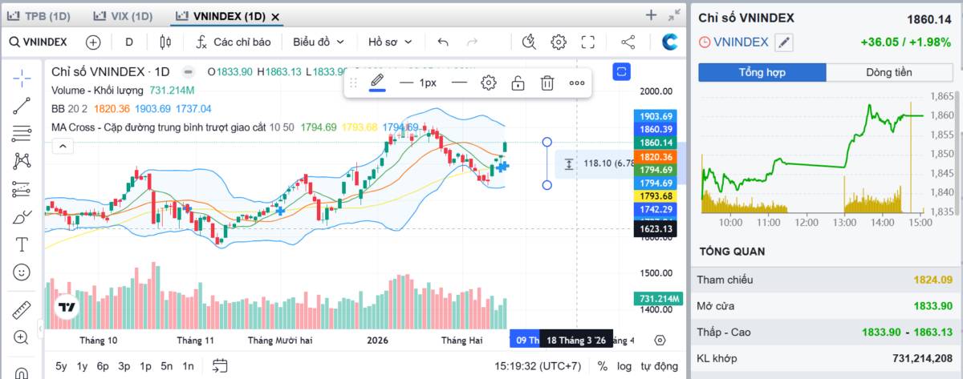Open timezone 15:19:32 (UTC+7) menu
This screenshot has width=963, height=379.
pyautogui.click(x=538, y=366)
